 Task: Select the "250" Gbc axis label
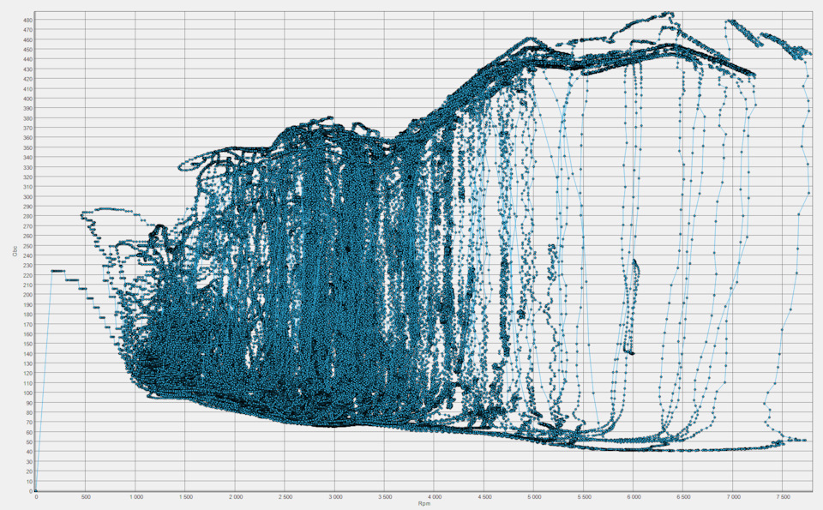coord(27,245)
